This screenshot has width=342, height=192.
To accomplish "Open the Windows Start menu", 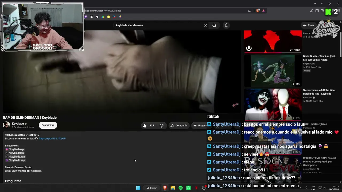I will [138, 188].
